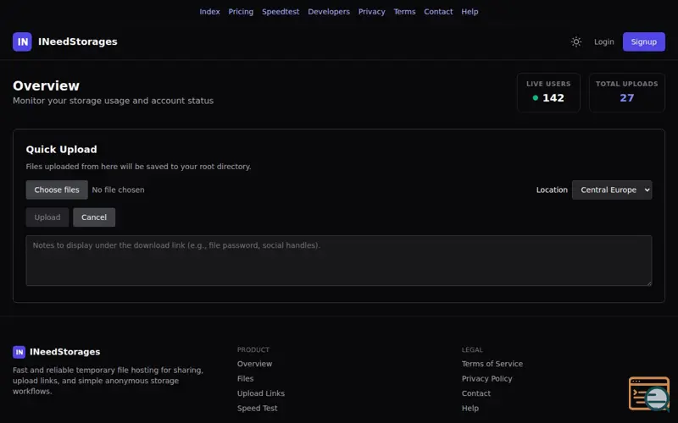Open Upload Links in footer

pyautogui.click(x=261, y=393)
